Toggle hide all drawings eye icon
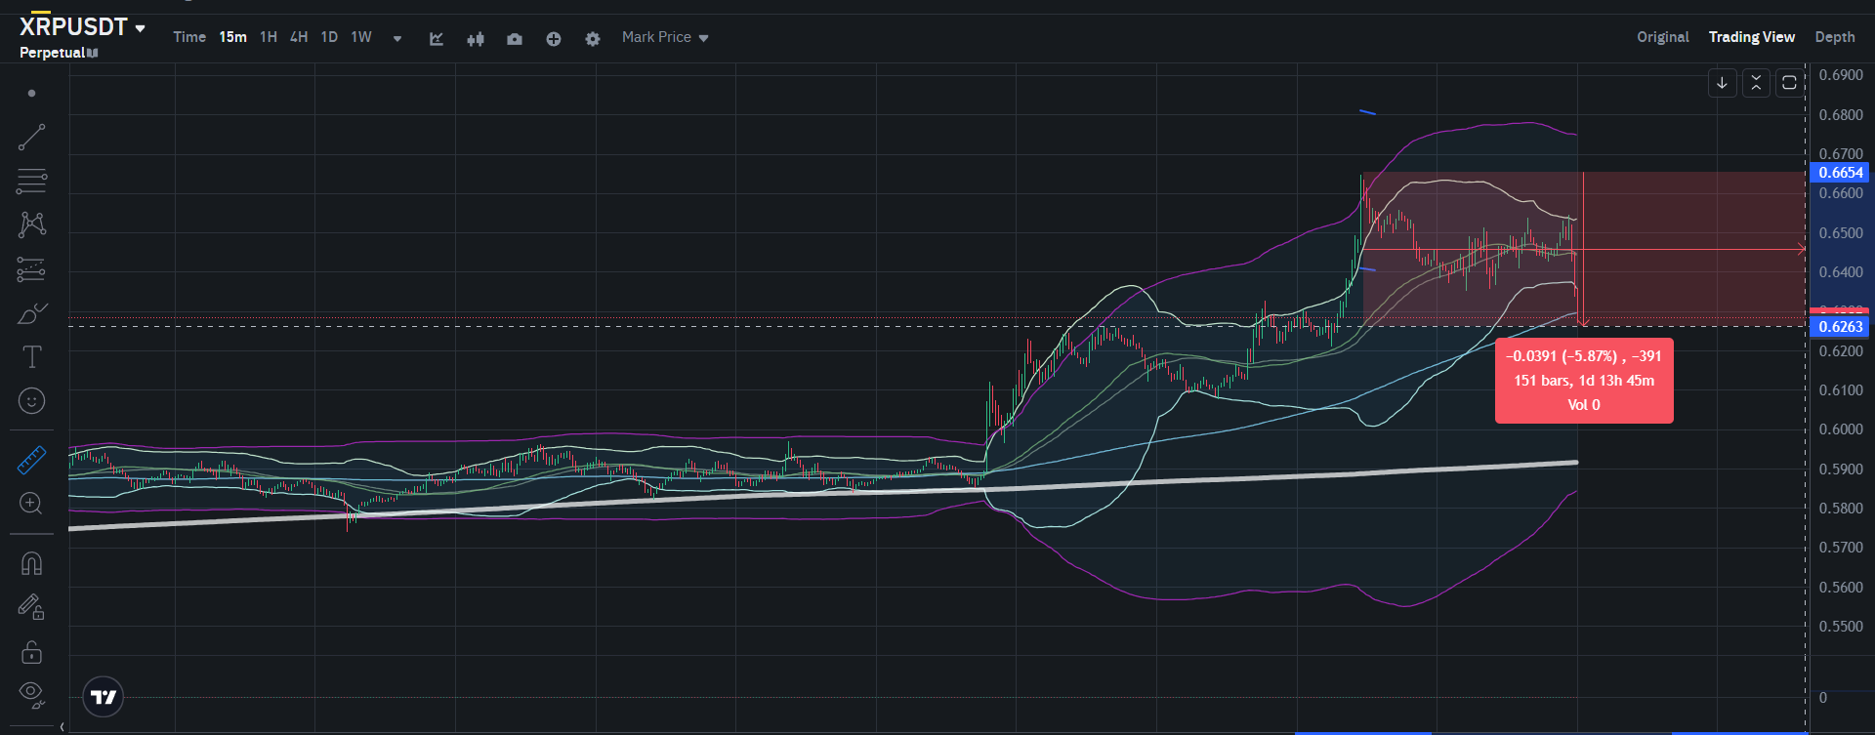The image size is (1875, 735). (x=31, y=695)
